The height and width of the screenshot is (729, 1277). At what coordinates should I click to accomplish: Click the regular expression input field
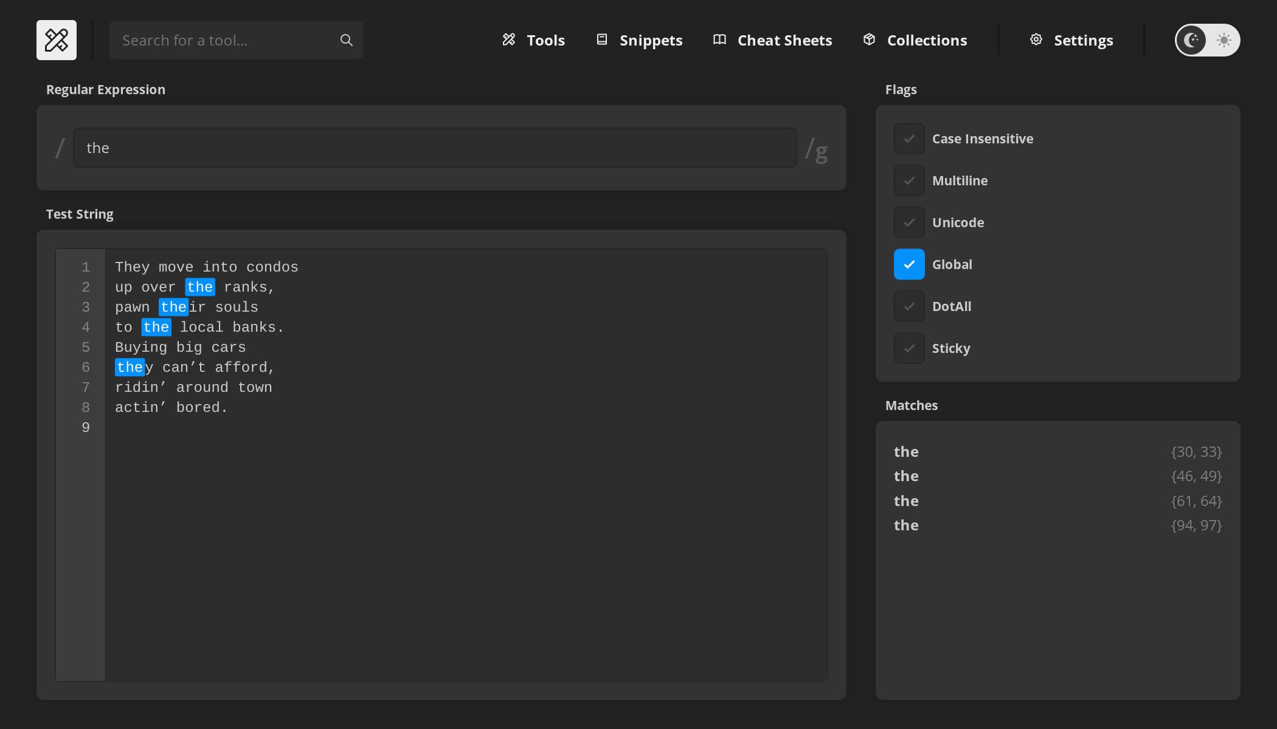tap(435, 148)
